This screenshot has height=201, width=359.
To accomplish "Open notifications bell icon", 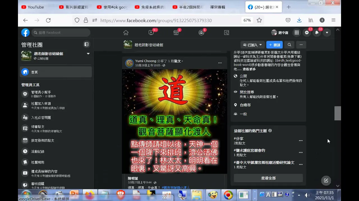I will pyautogui.click(x=317, y=33).
